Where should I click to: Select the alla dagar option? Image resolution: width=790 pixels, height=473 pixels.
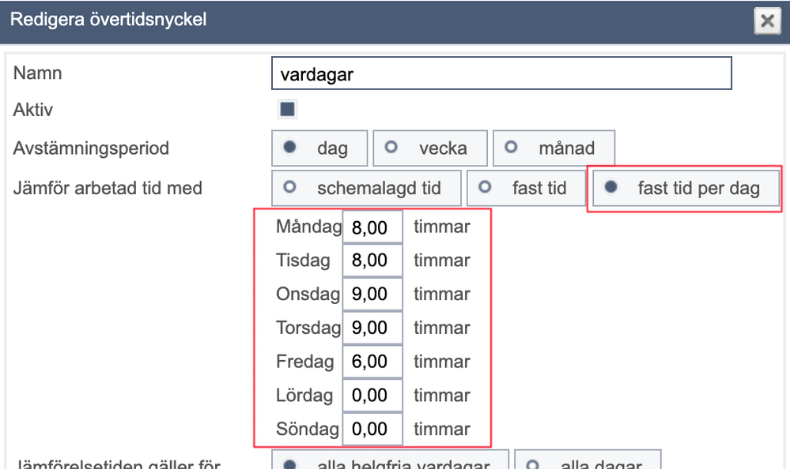pyautogui.click(x=588, y=461)
